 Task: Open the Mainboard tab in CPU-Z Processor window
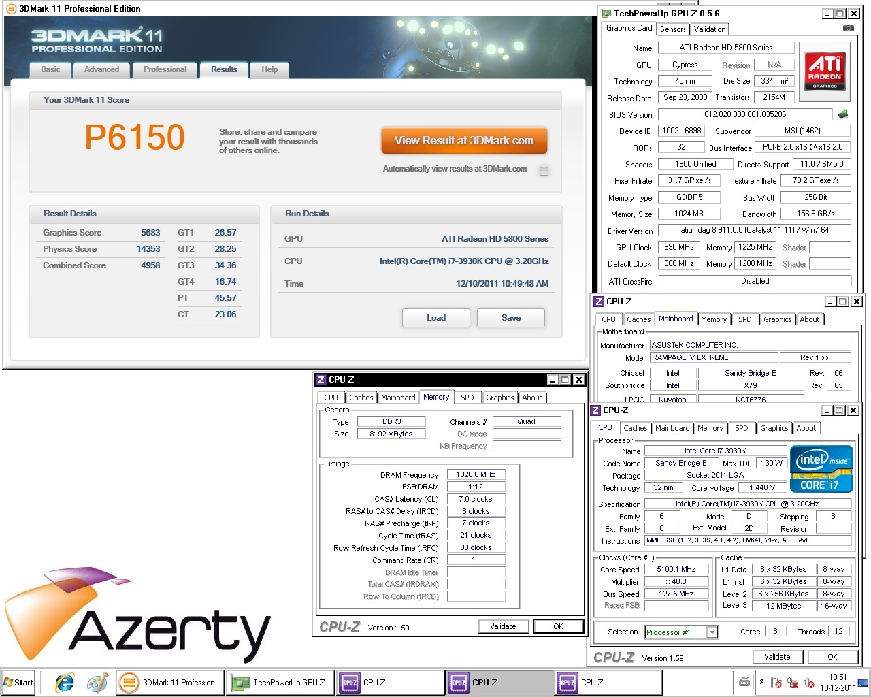(672, 428)
